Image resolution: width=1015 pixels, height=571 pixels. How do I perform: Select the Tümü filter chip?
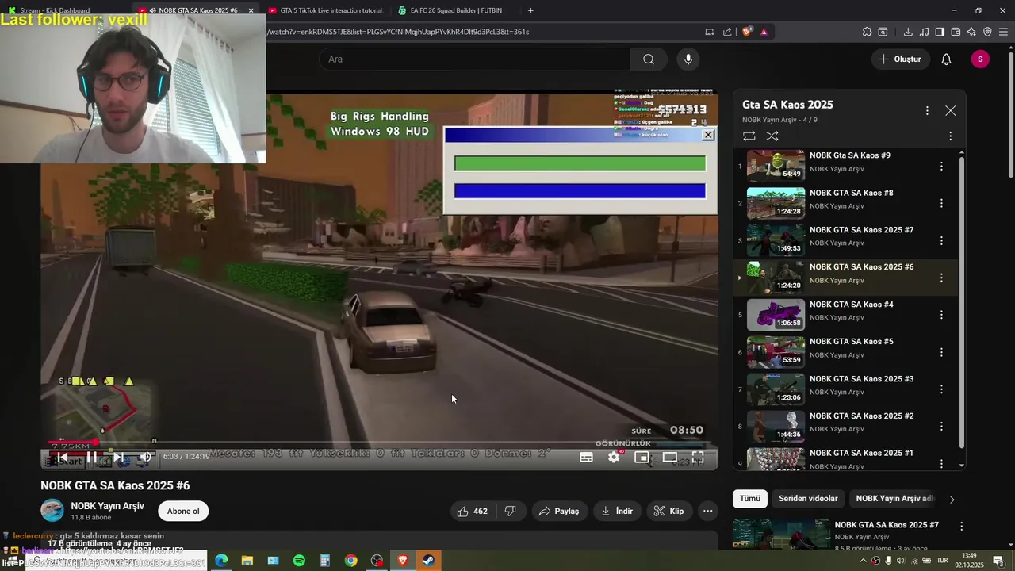pyautogui.click(x=750, y=499)
